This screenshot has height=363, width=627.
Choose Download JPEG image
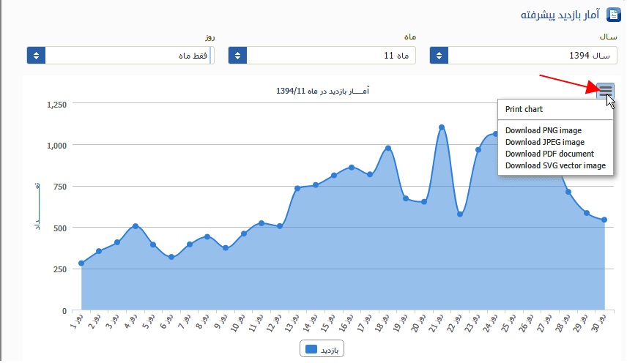(544, 142)
